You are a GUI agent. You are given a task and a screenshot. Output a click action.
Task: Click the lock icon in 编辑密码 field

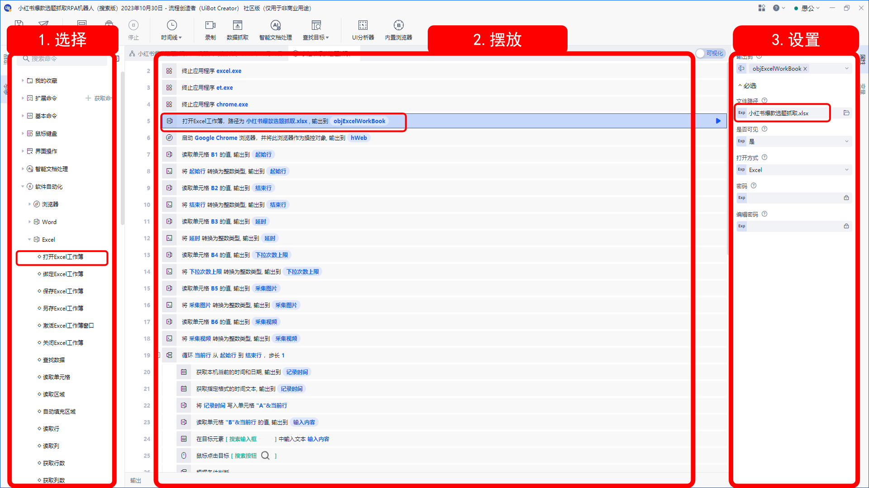pos(846,226)
